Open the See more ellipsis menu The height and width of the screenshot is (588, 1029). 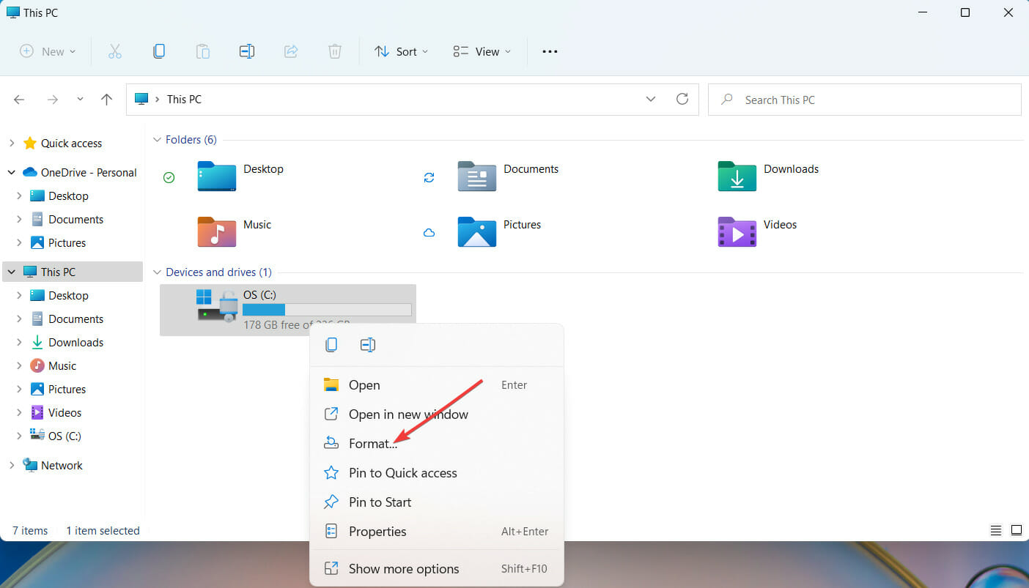[550, 51]
